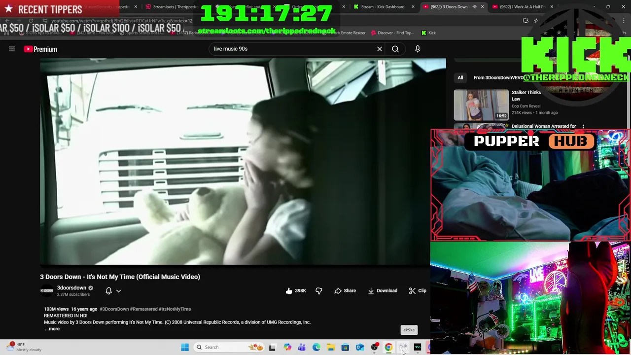Screen dimensions: 631x355
Task: Open Task View from the taskbar
Action: pyautogui.click(x=272, y=347)
